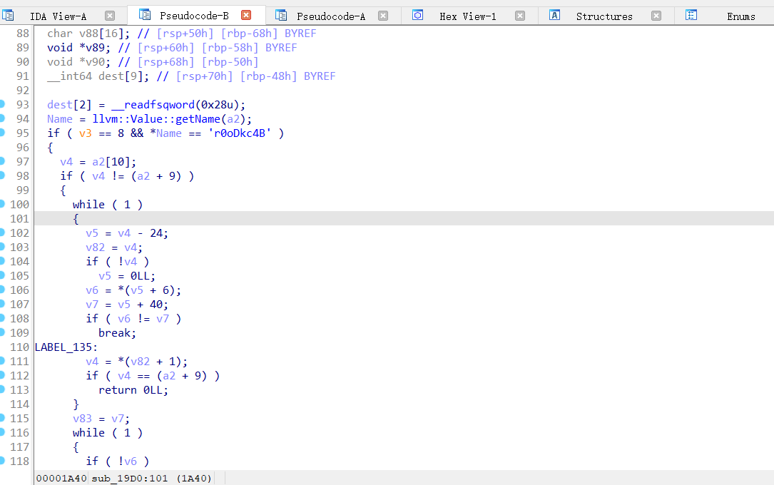Click the Structures tab icon
The width and height of the screenshot is (774, 485).
click(554, 15)
